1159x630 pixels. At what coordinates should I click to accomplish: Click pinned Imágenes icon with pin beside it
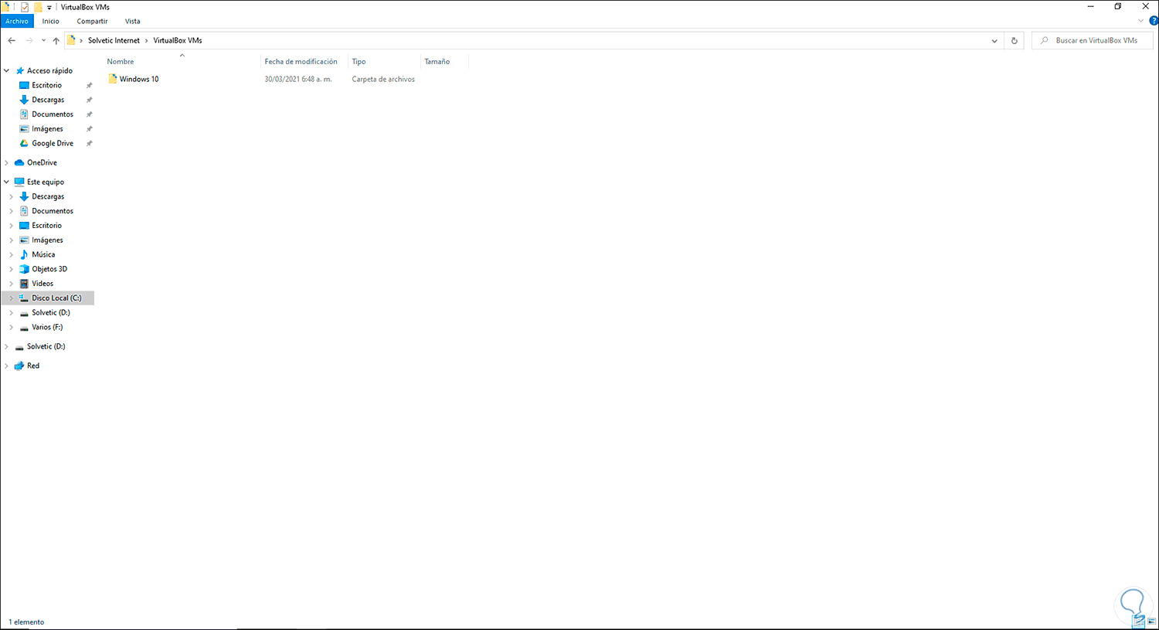[24, 129]
